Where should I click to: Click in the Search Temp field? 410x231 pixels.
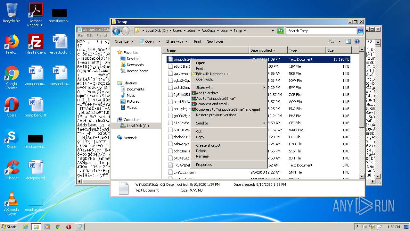(x=321, y=31)
